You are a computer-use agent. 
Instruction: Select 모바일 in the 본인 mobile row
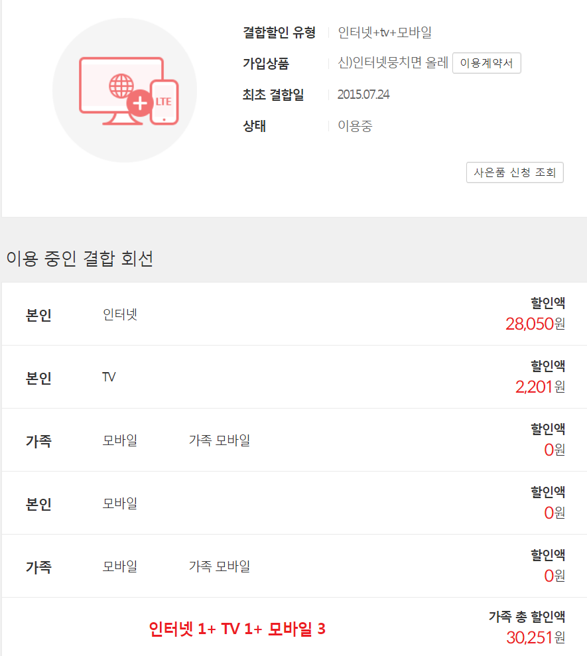pyautogui.click(x=120, y=503)
